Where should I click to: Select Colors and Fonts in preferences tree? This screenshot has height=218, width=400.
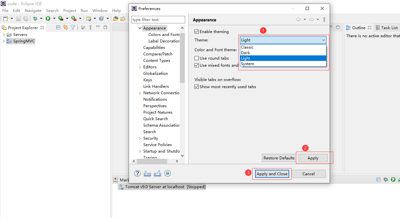(164, 35)
